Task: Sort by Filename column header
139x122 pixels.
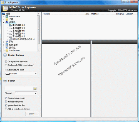Action: pyautogui.click(x=46, y=14)
